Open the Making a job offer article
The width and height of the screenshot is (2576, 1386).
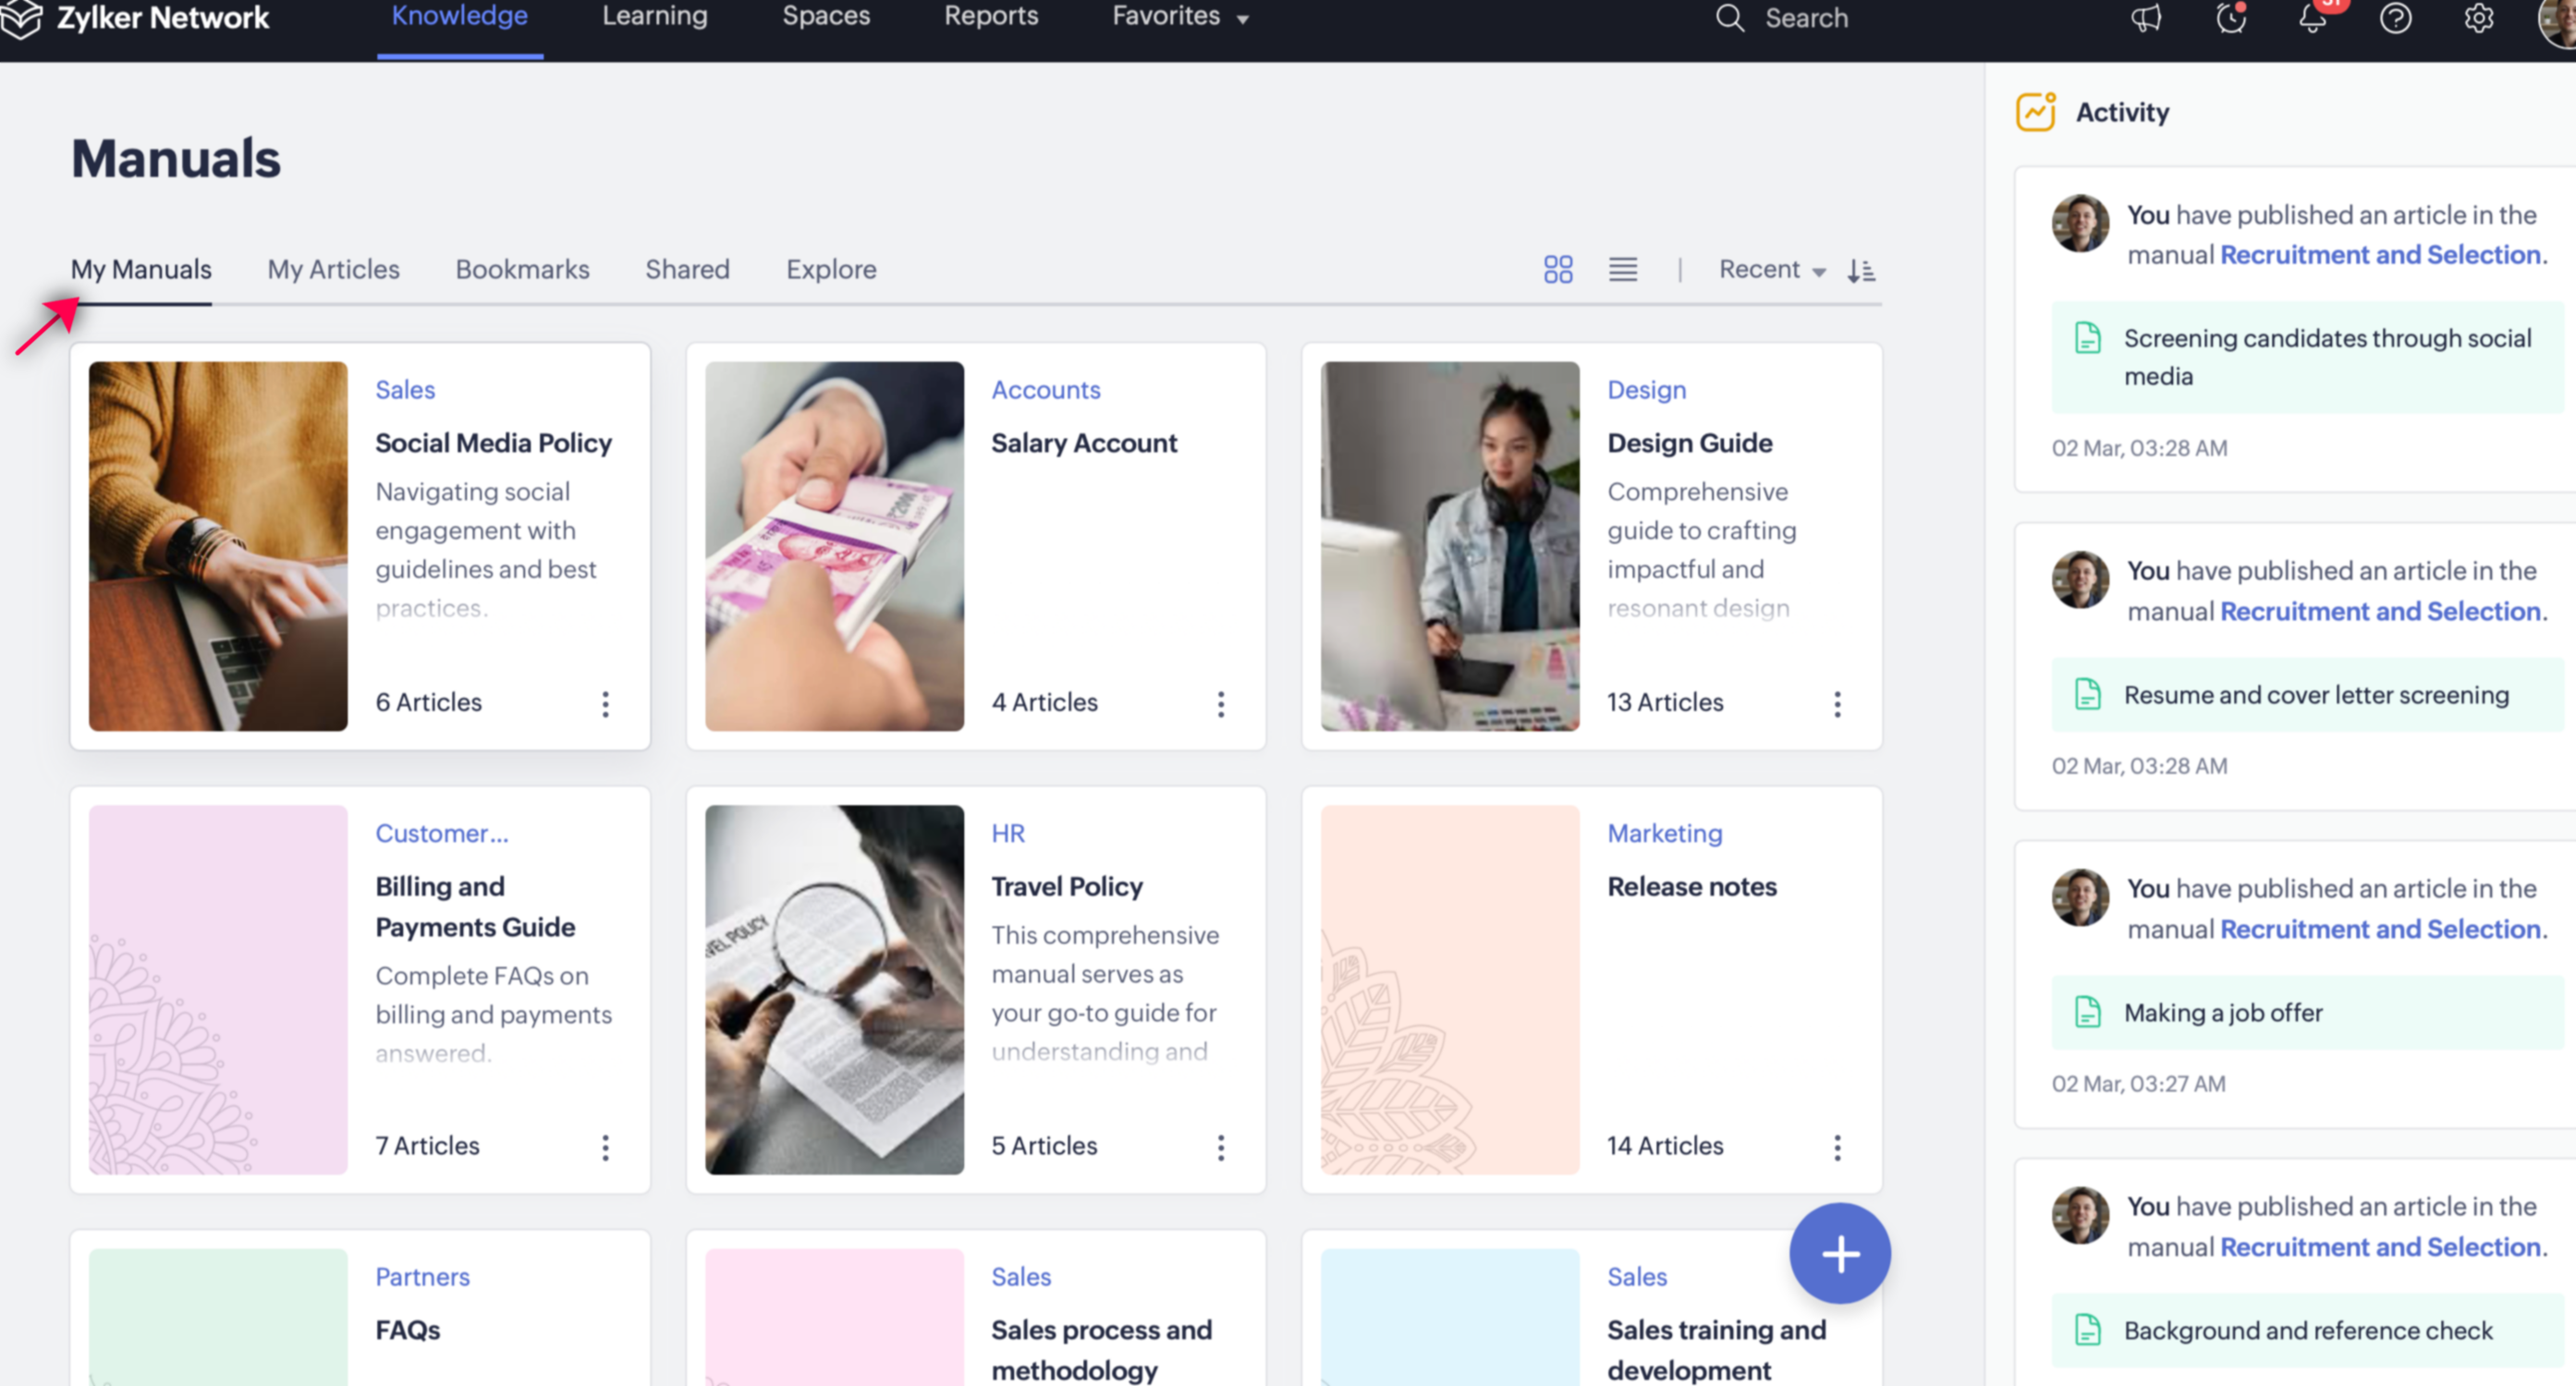point(2222,1012)
